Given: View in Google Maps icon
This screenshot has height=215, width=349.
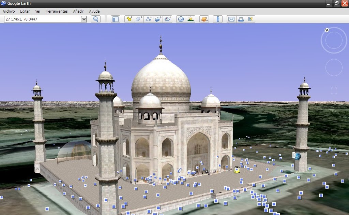Looking at the screenshot, I should pos(251,19).
